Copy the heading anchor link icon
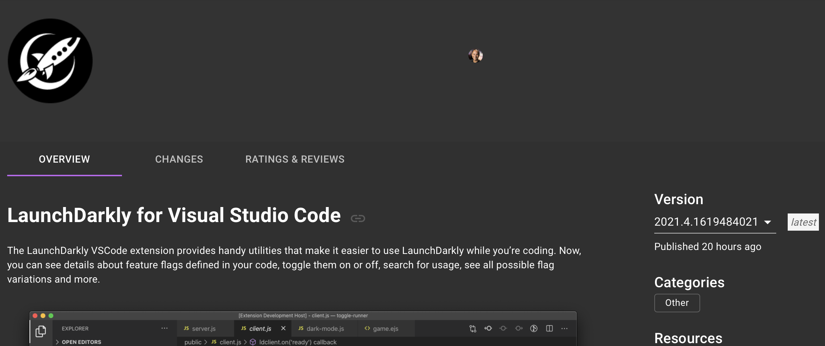The height and width of the screenshot is (346, 825). (x=358, y=218)
